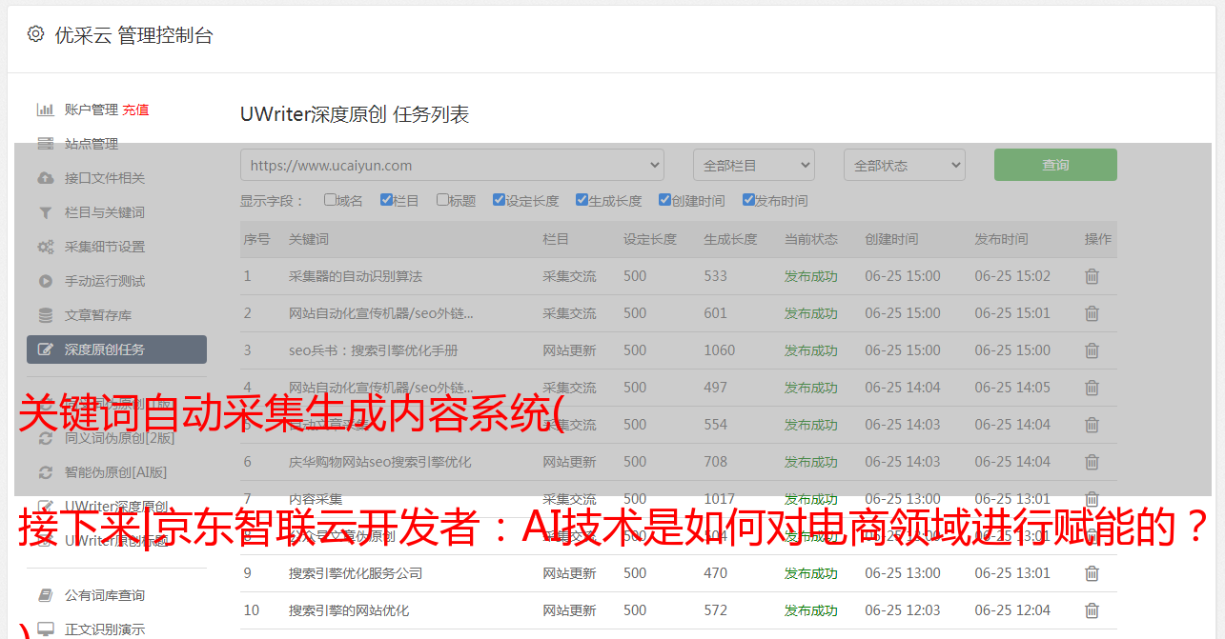Click keyword 采集器的自动识别算法
This screenshot has width=1225, height=639.
(356, 276)
